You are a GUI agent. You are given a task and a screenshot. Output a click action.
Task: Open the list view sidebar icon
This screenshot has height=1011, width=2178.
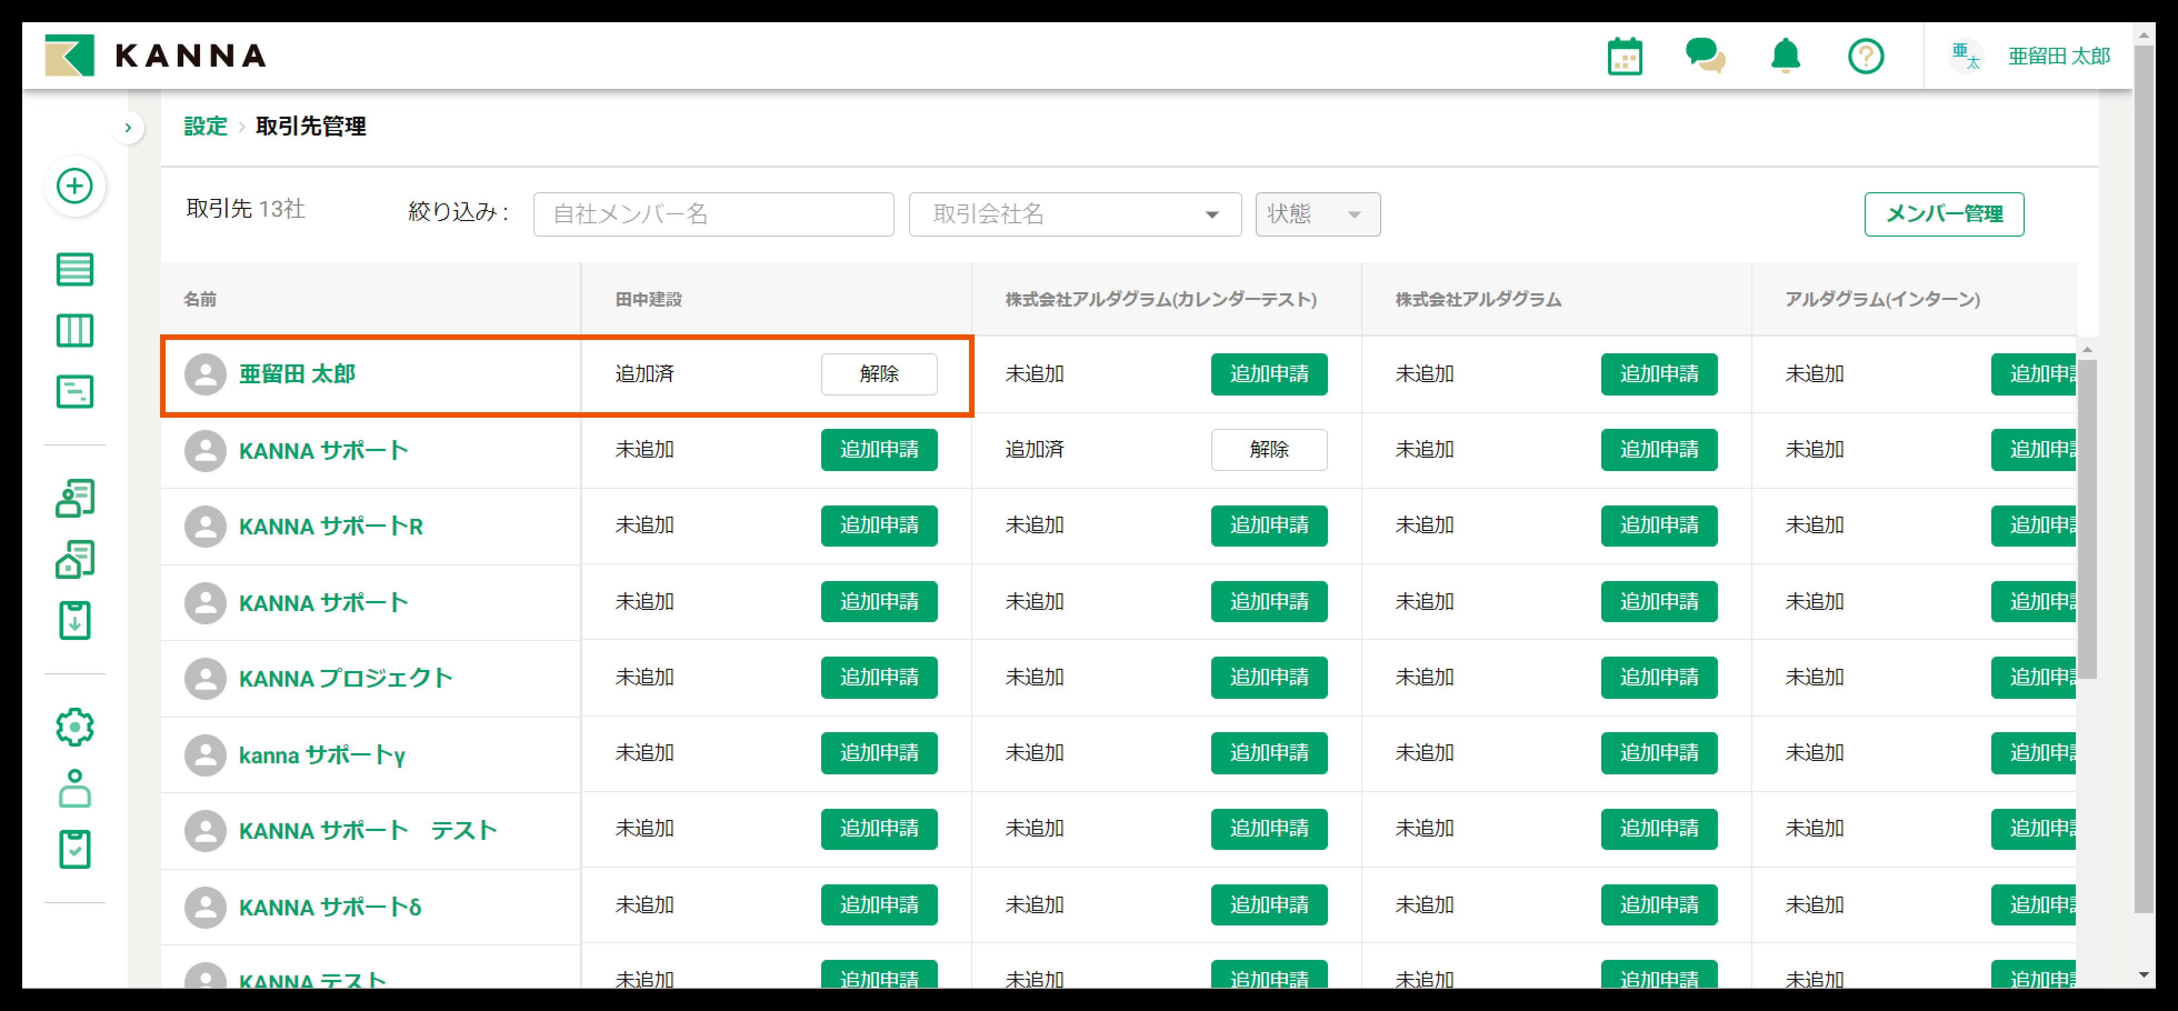pos(74,269)
